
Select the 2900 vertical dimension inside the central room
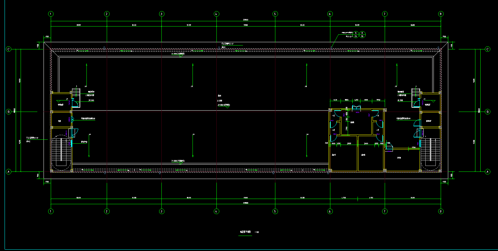[346, 128]
